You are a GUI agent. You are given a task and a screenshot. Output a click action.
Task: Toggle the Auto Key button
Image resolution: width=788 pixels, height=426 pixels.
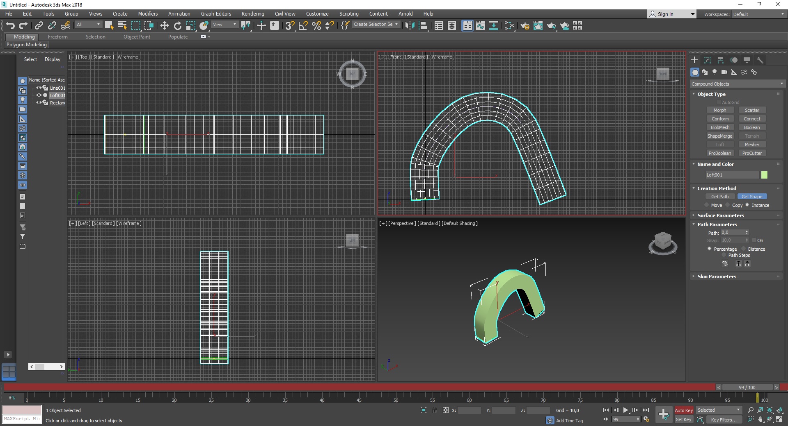tap(684, 410)
